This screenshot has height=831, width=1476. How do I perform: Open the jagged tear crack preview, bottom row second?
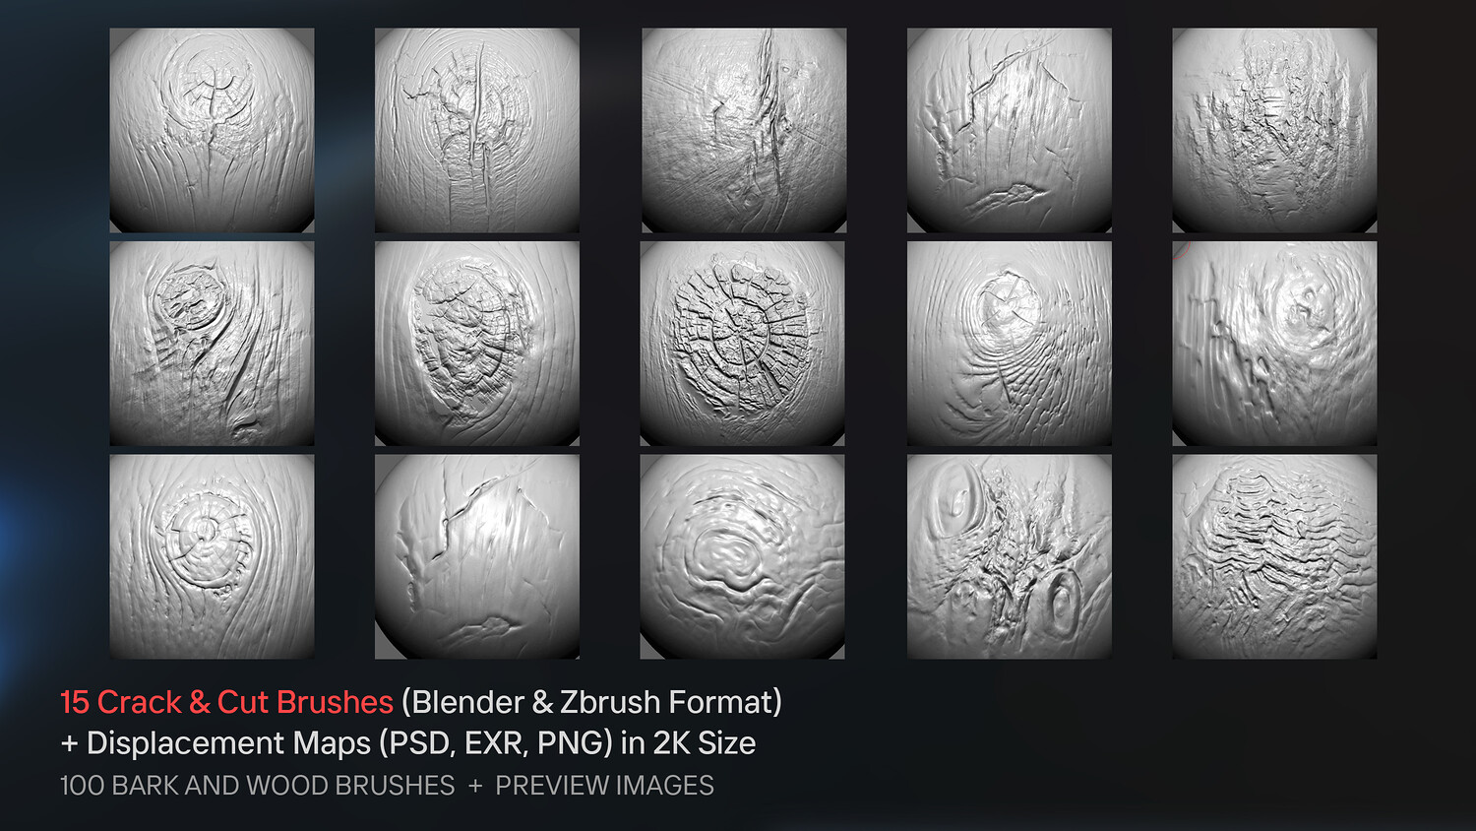click(477, 556)
